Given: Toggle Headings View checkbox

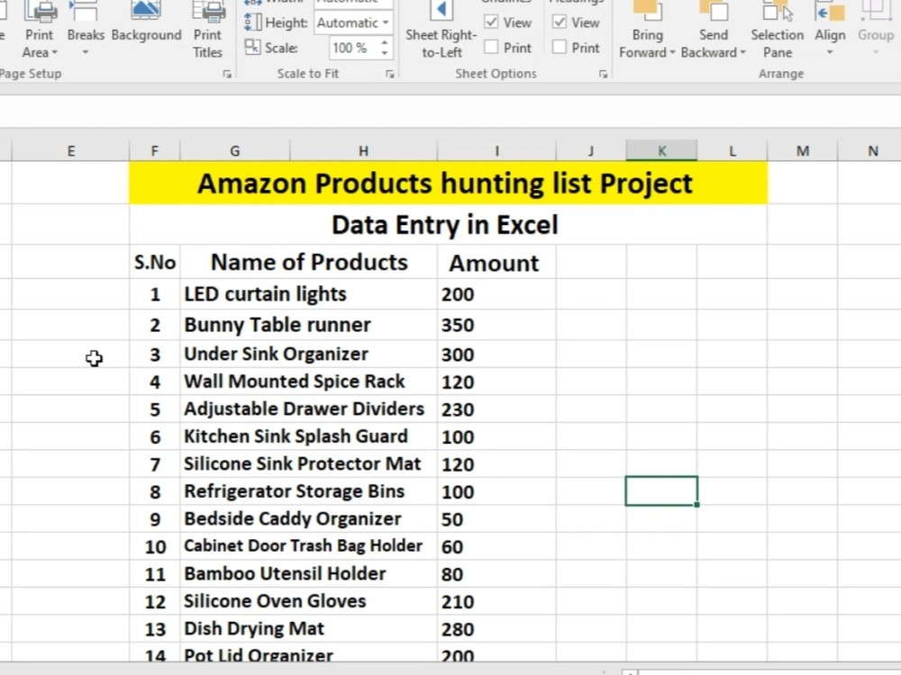Looking at the screenshot, I should 560,22.
